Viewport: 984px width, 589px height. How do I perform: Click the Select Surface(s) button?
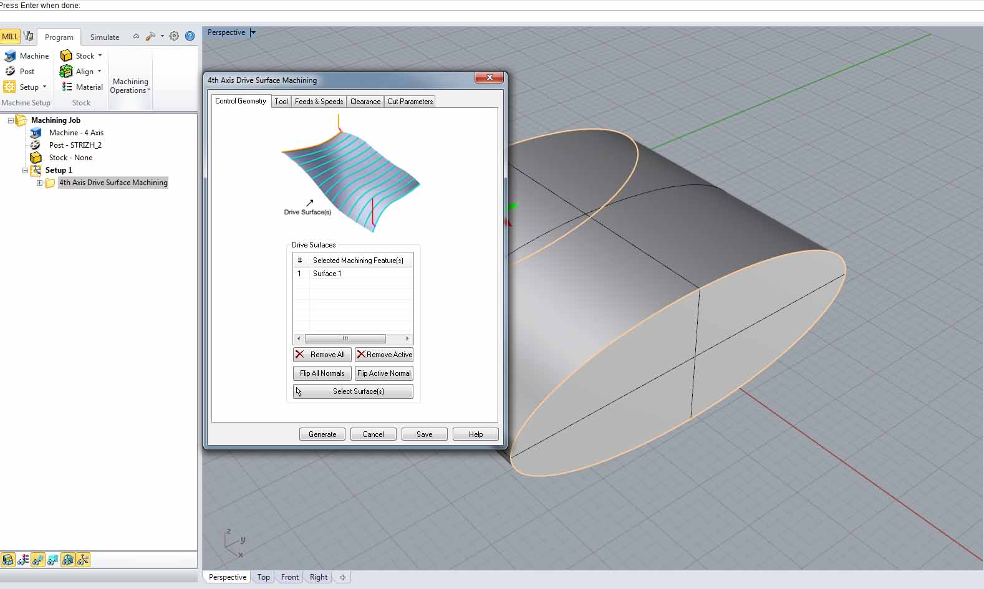tap(353, 391)
